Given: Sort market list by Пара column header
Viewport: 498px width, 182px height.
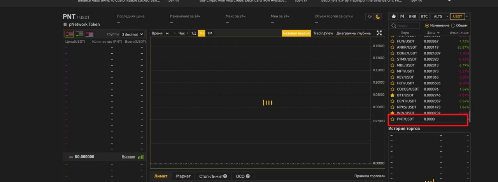Looking at the screenshot, I should [405, 33].
